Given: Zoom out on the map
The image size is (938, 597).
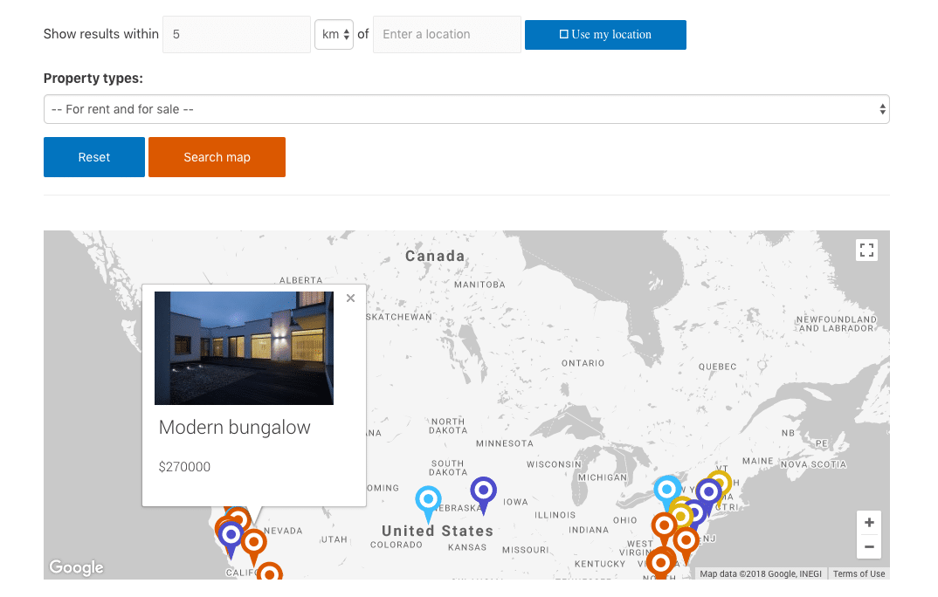Looking at the screenshot, I should click(x=869, y=546).
